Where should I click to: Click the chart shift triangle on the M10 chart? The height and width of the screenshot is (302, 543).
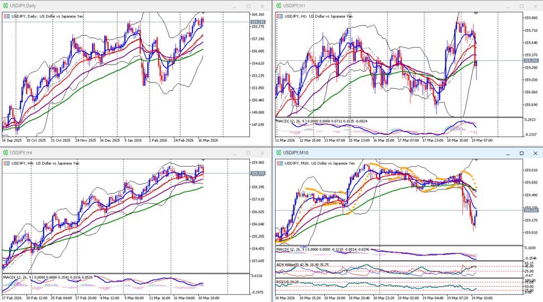[476, 159]
